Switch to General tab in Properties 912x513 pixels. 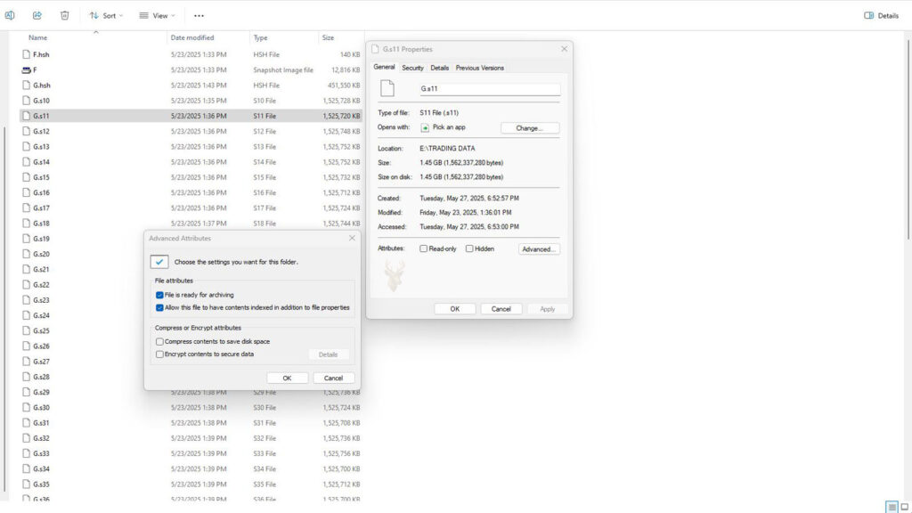pos(384,68)
